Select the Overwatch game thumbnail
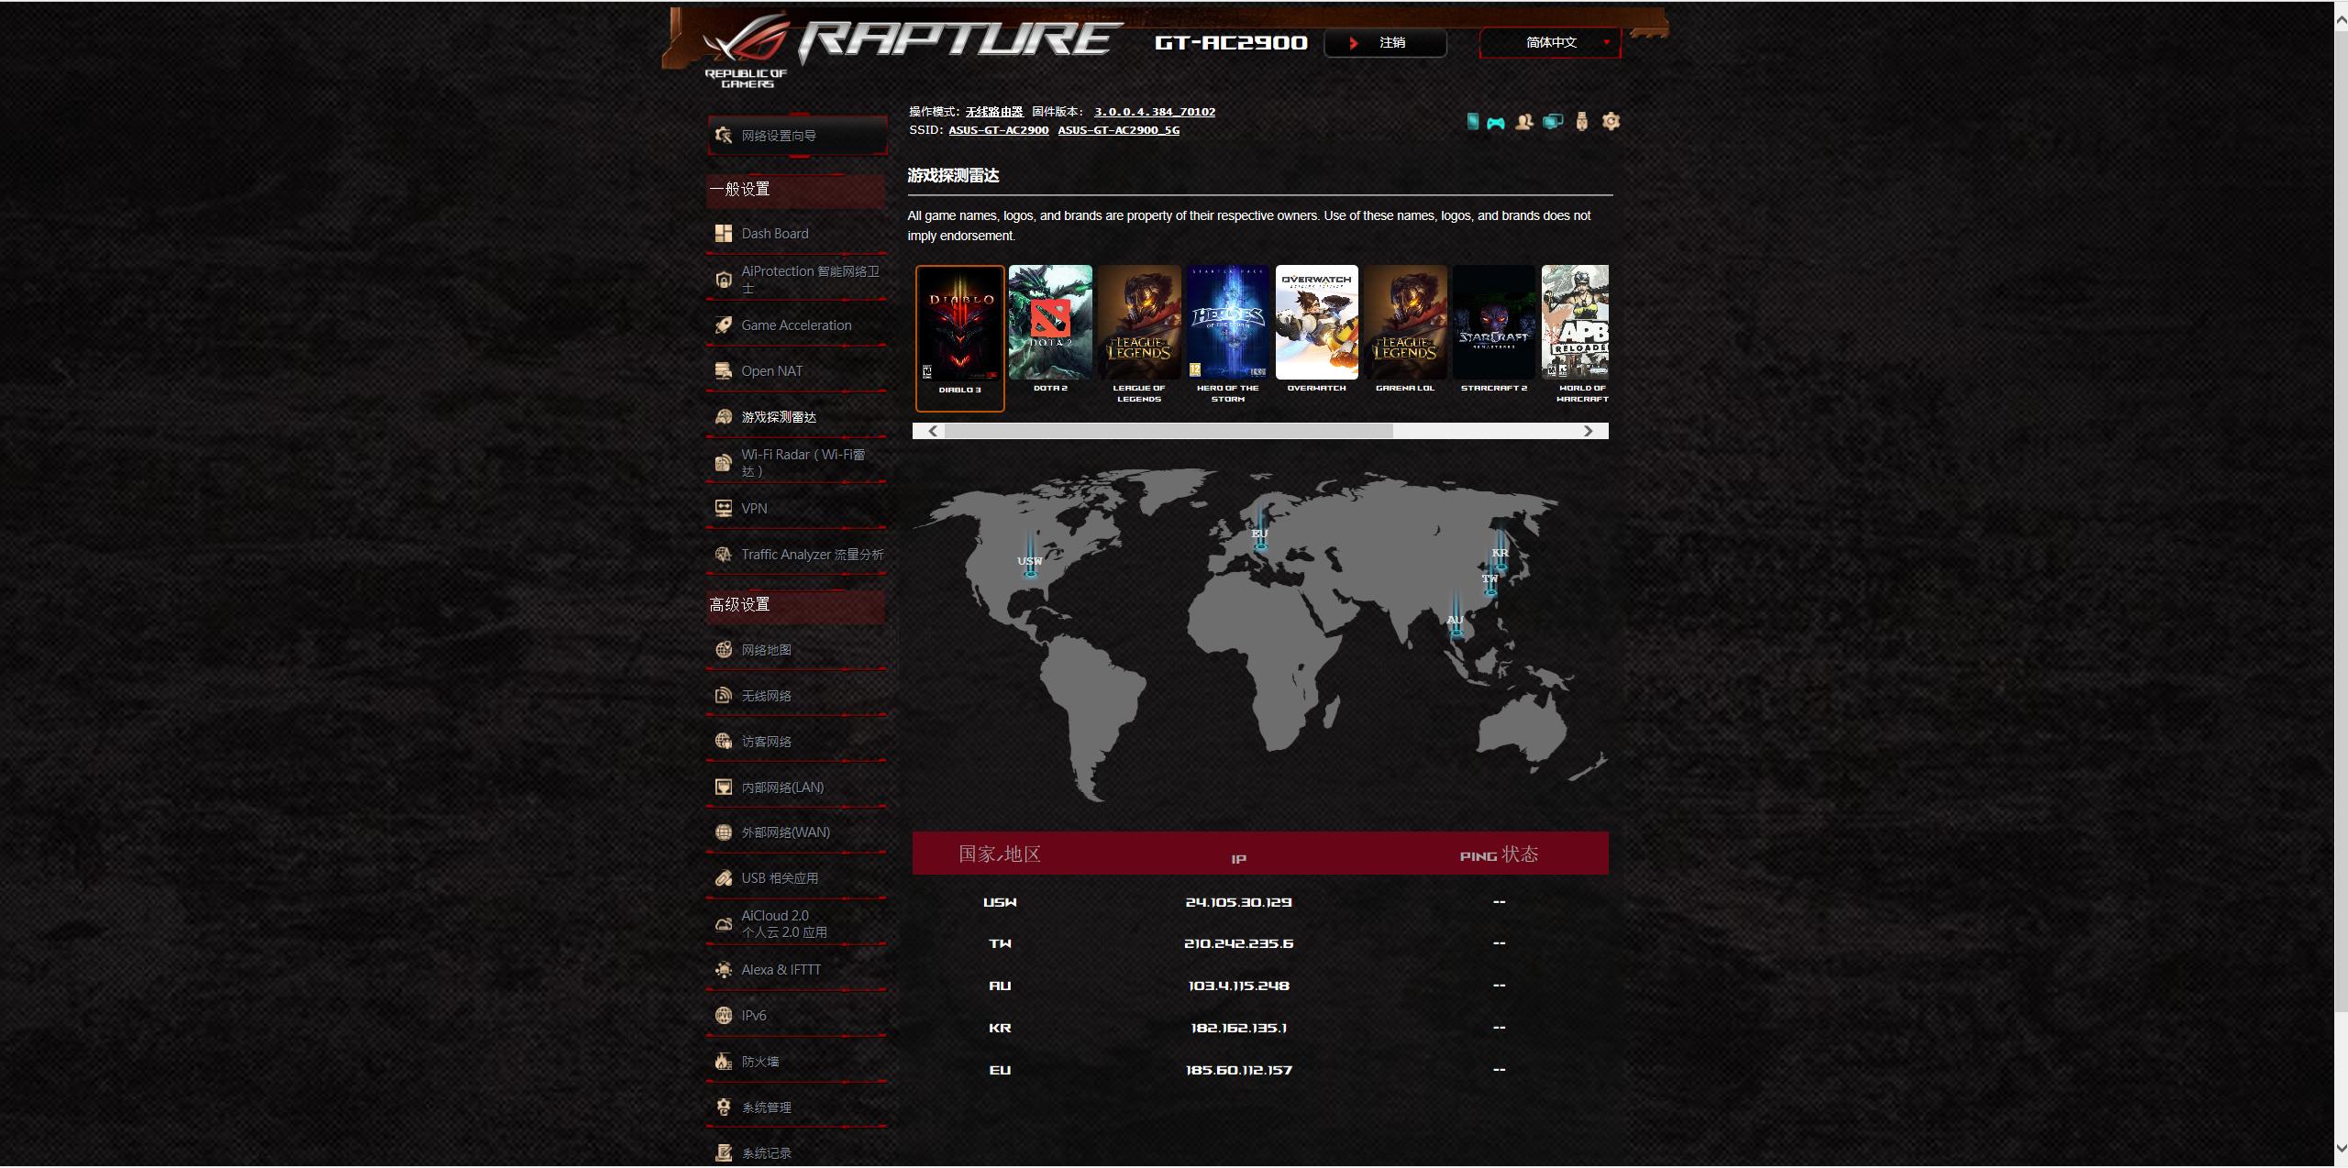This screenshot has width=2348, height=1168. pos(1316,324)
